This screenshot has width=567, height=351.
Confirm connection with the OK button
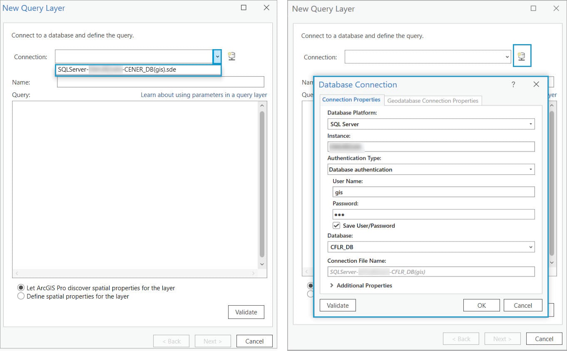click(x=481, y=305)
